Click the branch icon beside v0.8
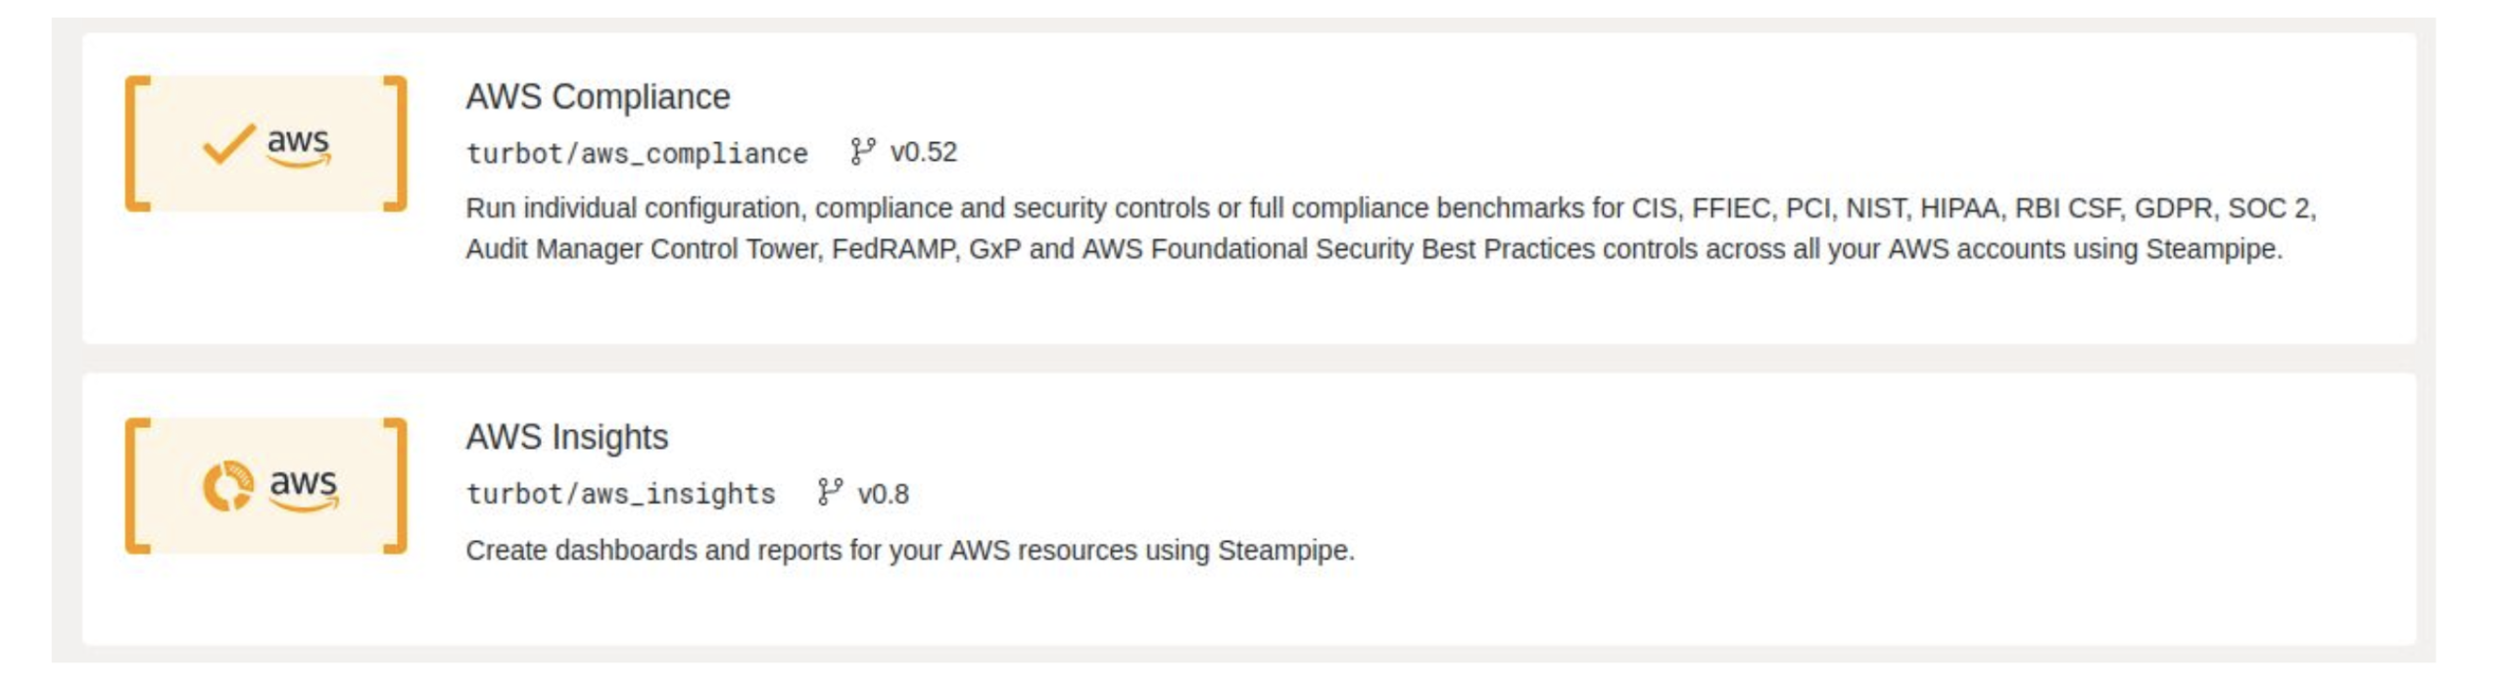The height and width of the screenshot is (683, 2508). click(x=829, y=492)
